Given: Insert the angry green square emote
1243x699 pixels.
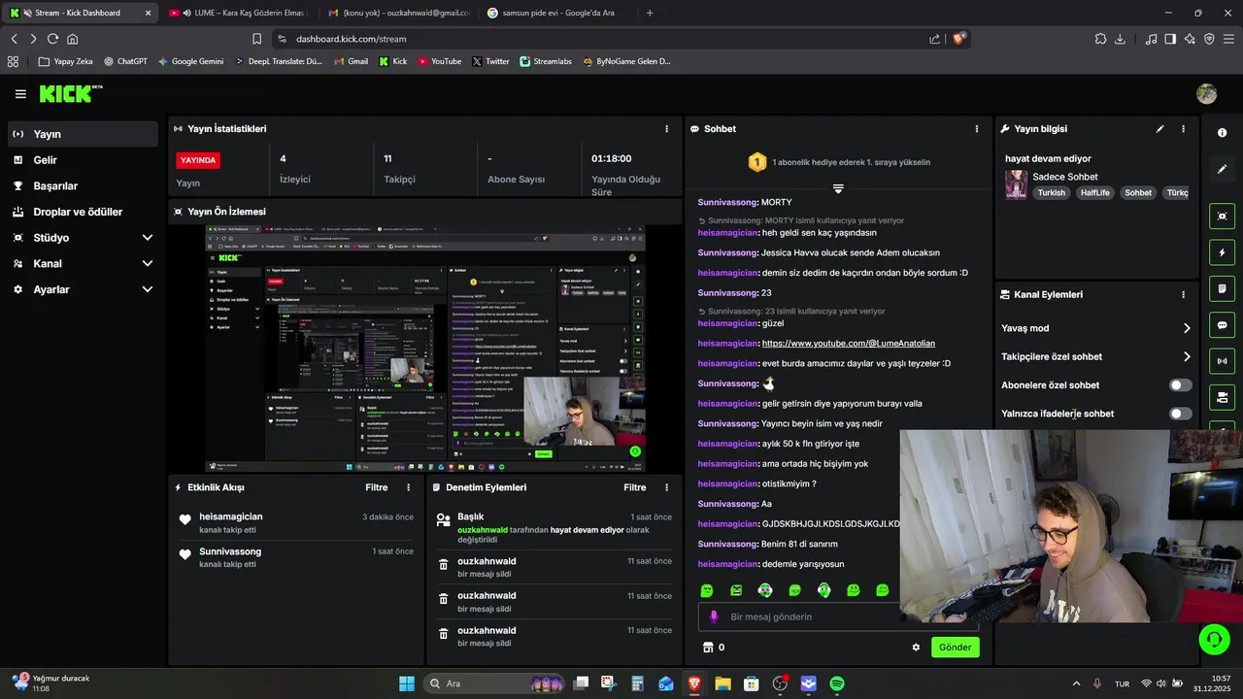Looking at the screenshot, I should pos(736,590).
